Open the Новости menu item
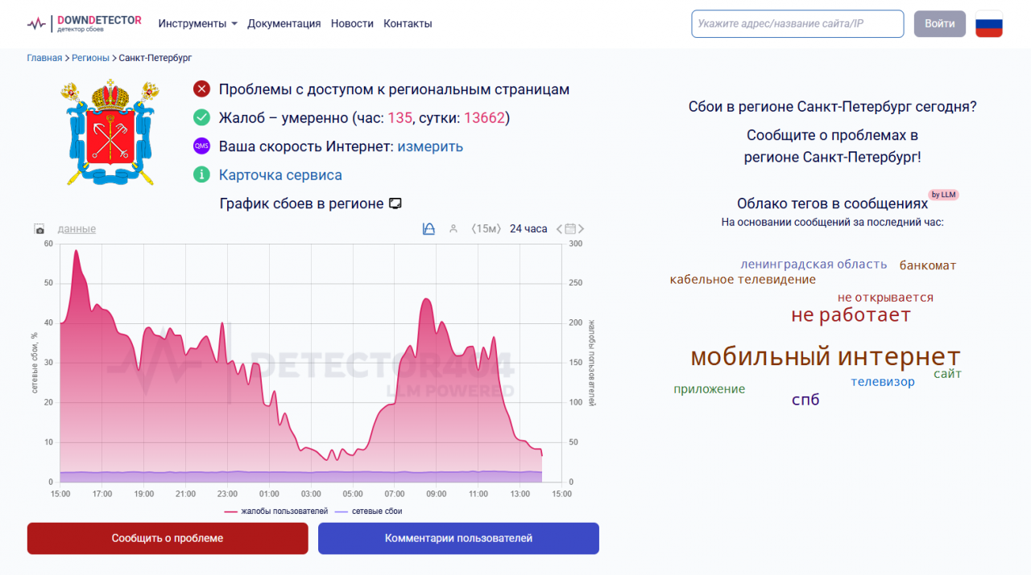This screenshot has width=1031, height=575. 352,23
